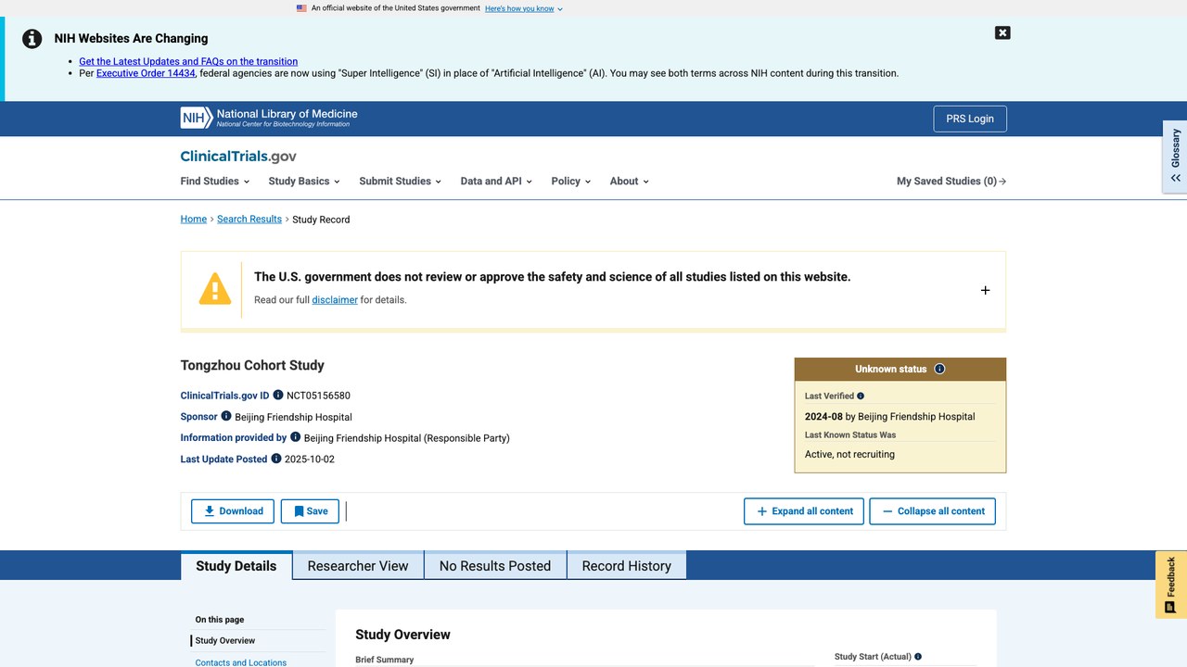Select the Study Details tab
1187x667 pixels.
pos(236,566)
